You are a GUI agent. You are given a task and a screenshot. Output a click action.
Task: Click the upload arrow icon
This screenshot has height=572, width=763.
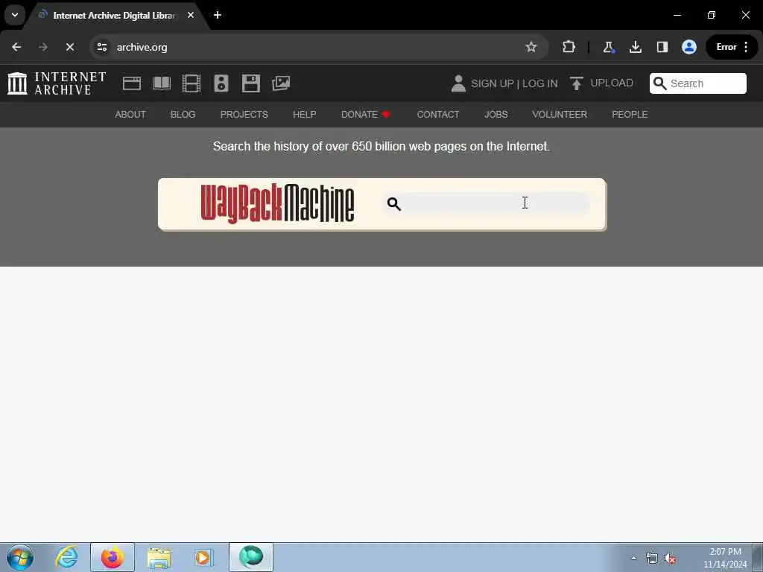[x=577, y=83]
